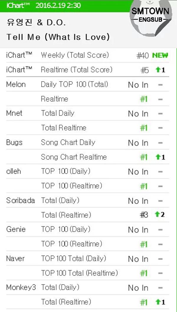
Task: Click the green NEW badge in Weekly row
Action: point(160,55)
